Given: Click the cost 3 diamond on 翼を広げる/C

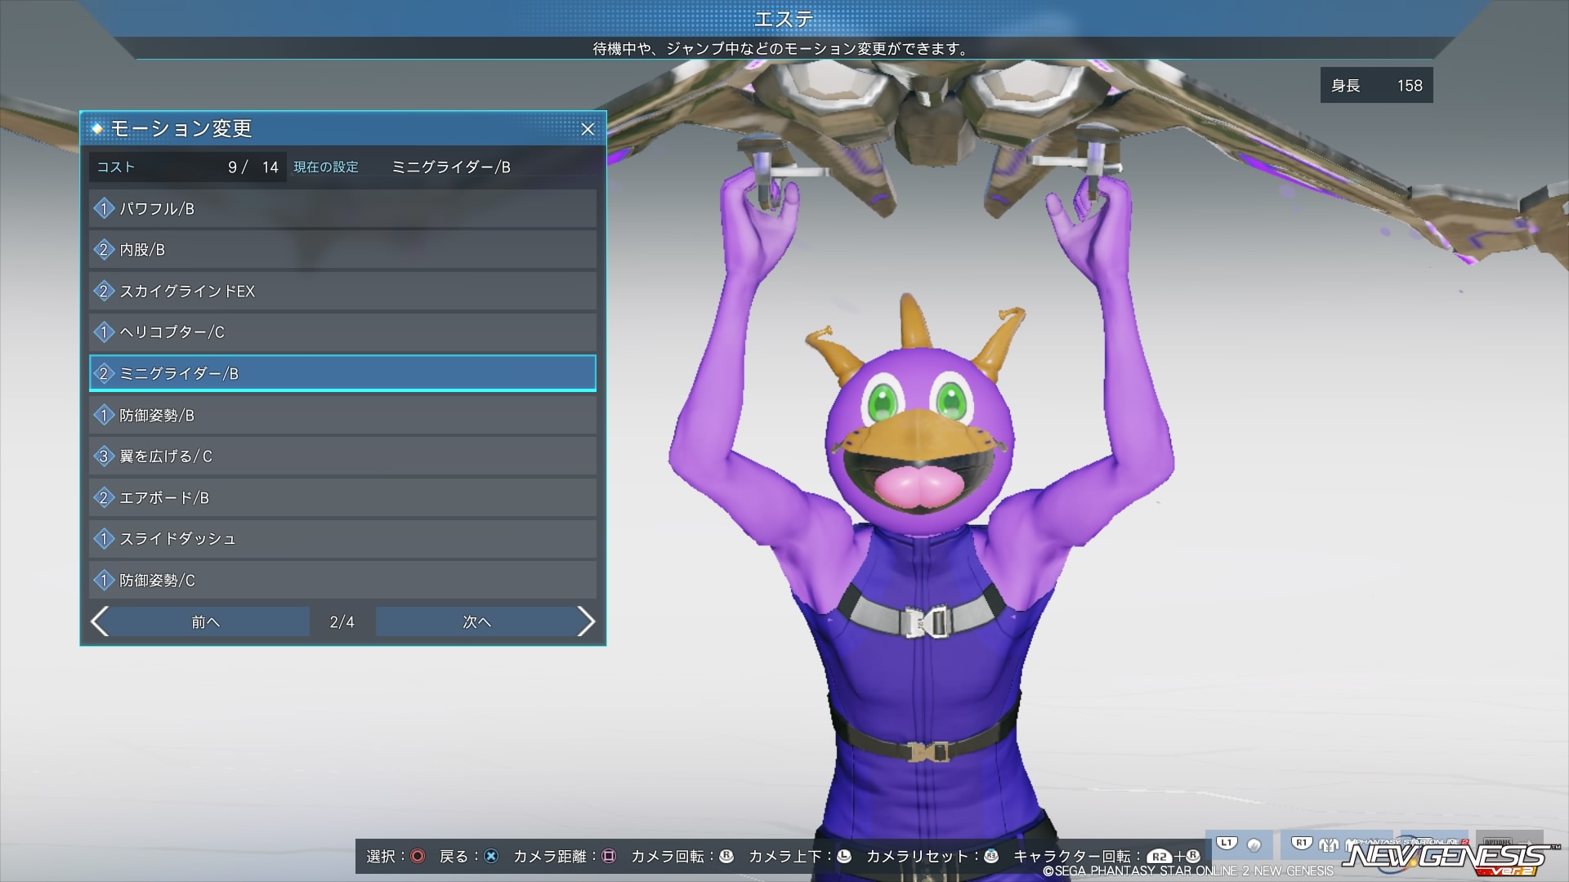Looking at the screenshot, I should click(103, 456).
